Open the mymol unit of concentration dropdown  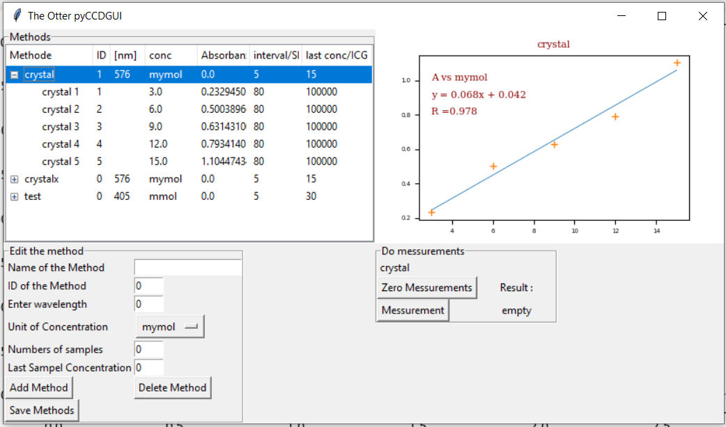pyautogui.click(x=169, y=327)
